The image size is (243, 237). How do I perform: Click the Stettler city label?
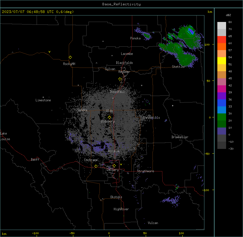(178, 67)
